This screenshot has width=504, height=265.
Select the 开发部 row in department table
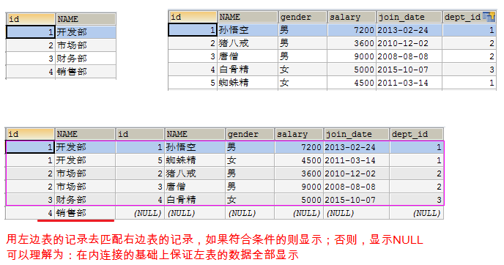61,32
